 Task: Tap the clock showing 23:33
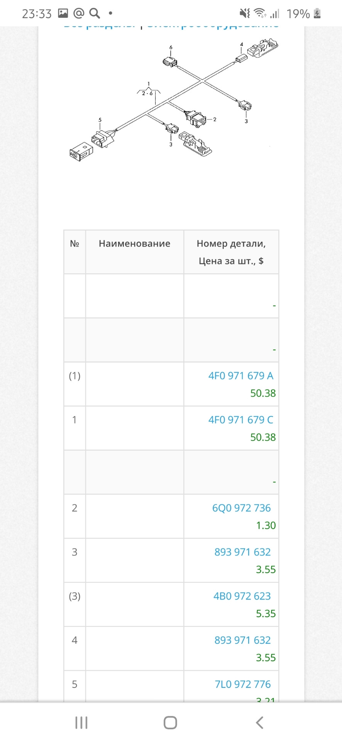click(37, 14)
